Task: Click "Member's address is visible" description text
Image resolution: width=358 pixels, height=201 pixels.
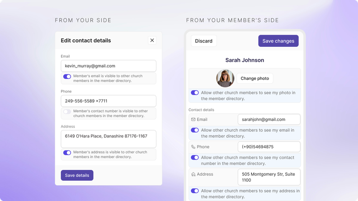Action: pos(110,154)
